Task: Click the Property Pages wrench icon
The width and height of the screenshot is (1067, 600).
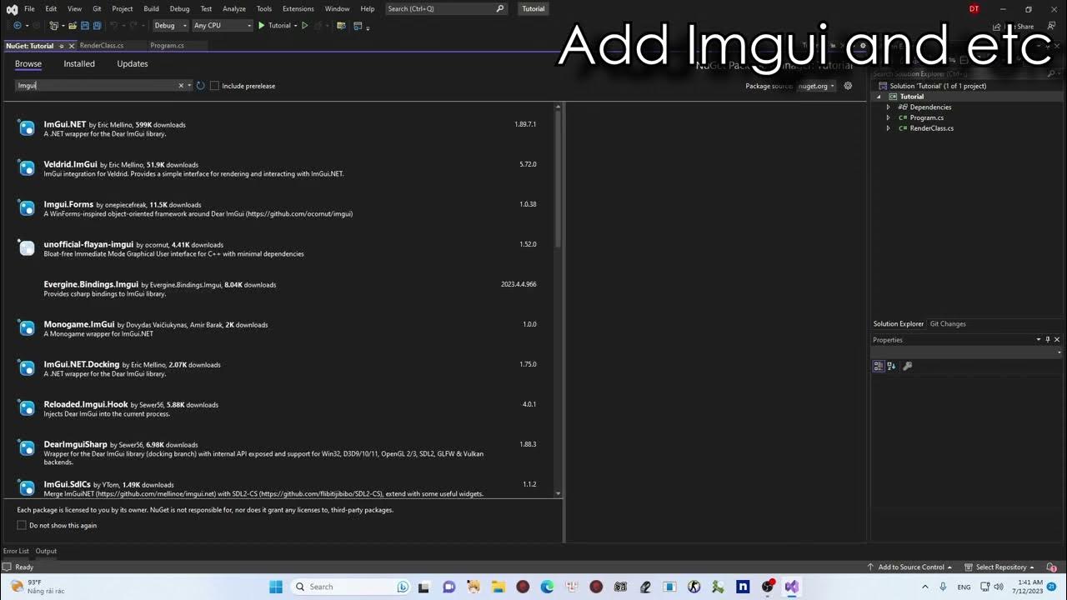Action: tap(908, 366)
